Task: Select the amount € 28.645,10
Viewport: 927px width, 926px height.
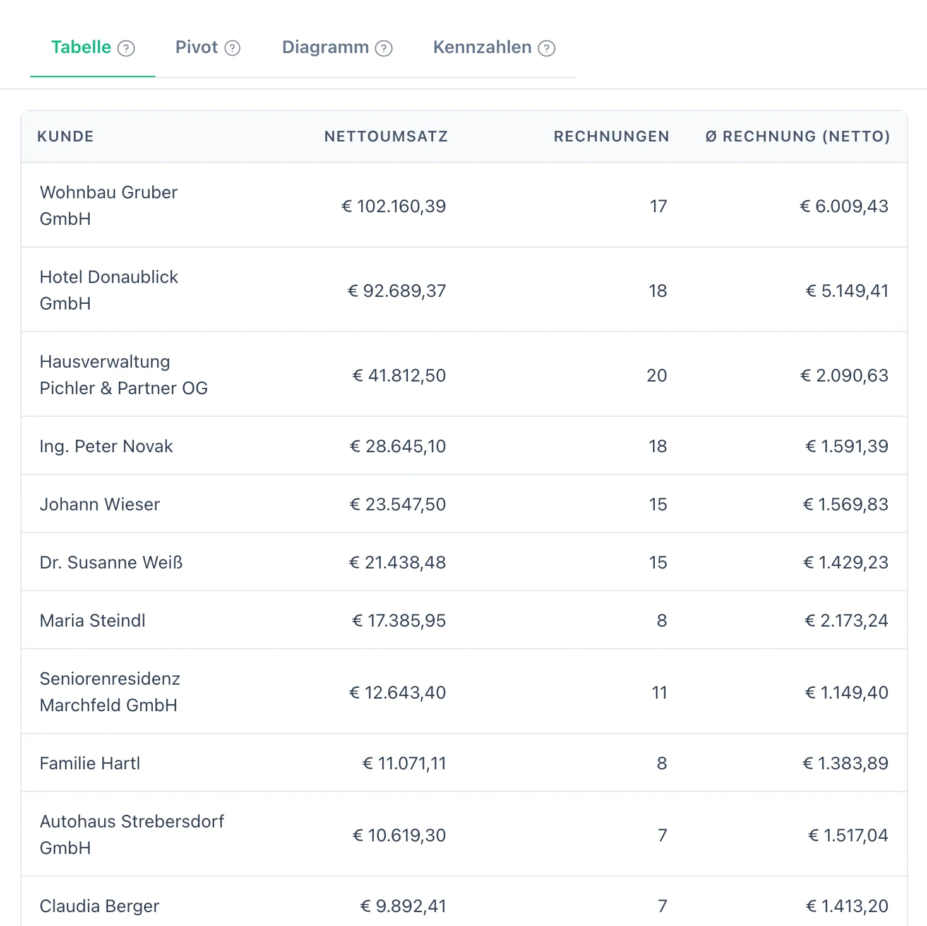Action: coord(398,446)
